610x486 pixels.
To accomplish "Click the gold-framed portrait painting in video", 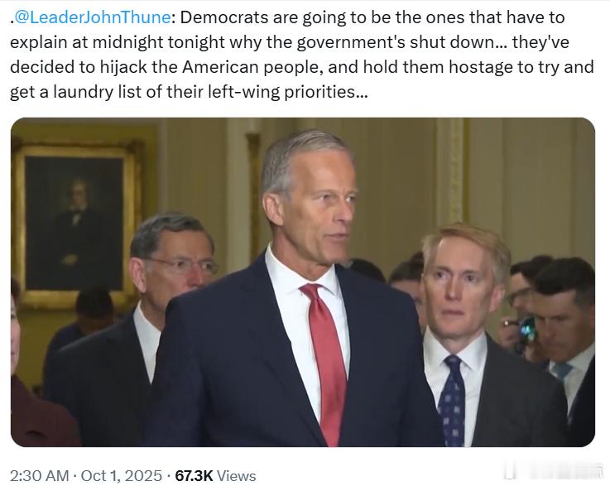I will (75, 223).
